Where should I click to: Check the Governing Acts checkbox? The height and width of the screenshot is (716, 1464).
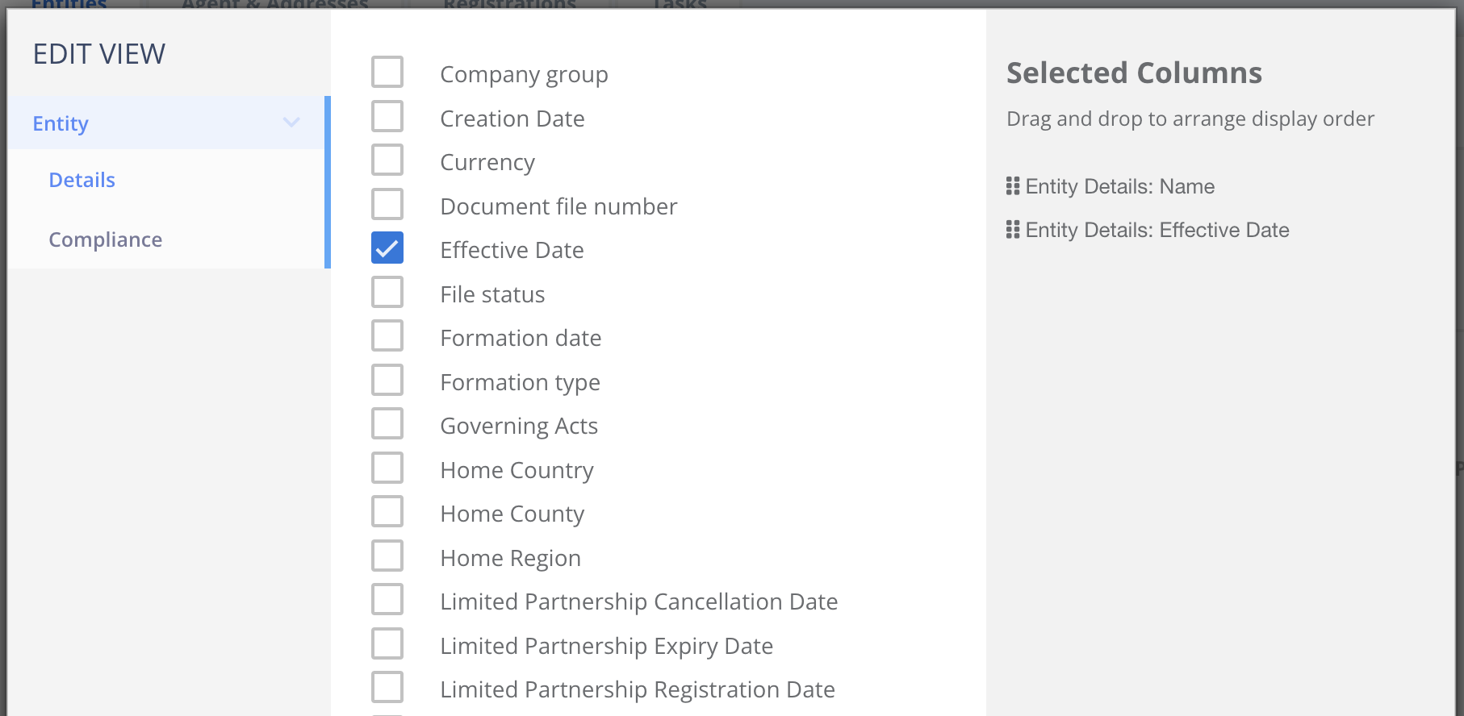pyautogui.click(x=387, y=424)
